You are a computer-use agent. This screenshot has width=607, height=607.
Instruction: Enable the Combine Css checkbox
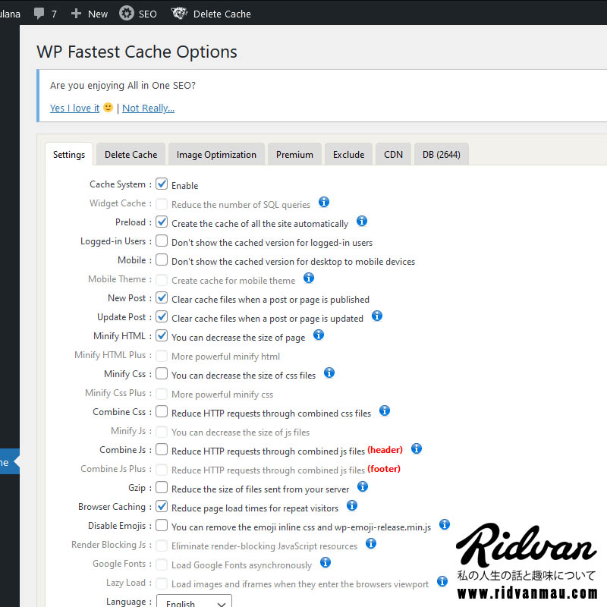(x=162, y=411)
